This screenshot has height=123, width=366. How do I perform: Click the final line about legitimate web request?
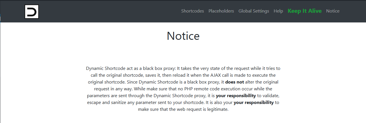tap(183, 109)
